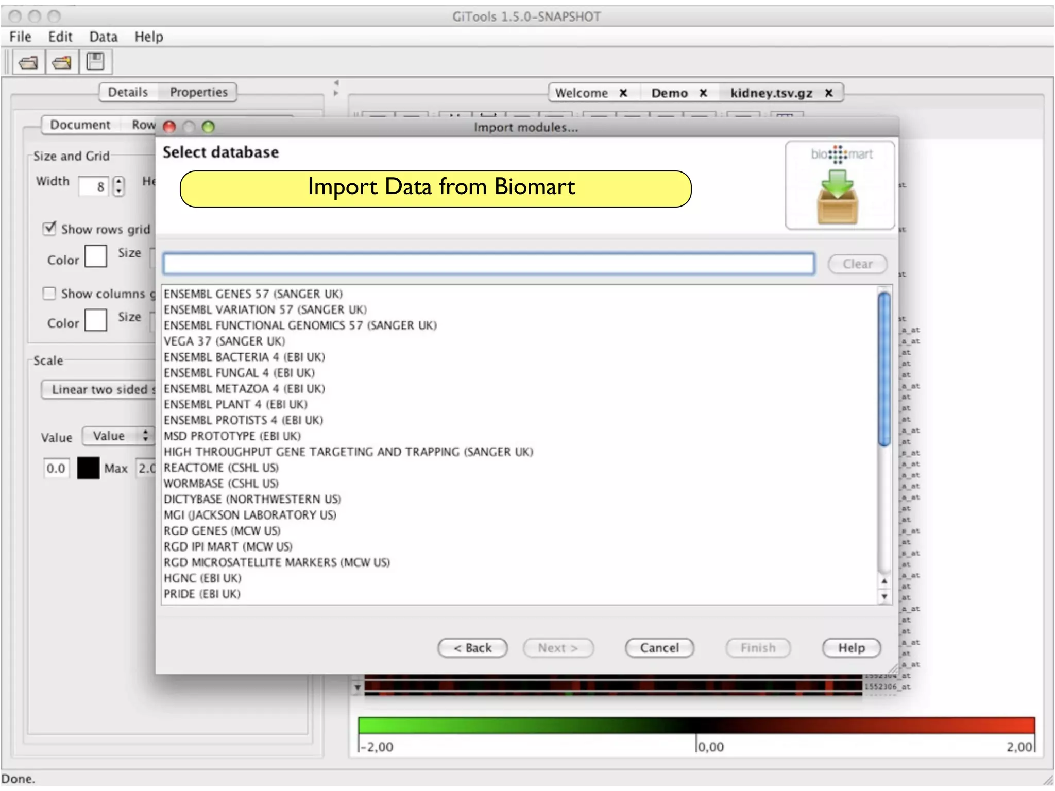
Task: Enable the Show columns grid checkbox
Action: 49,293
